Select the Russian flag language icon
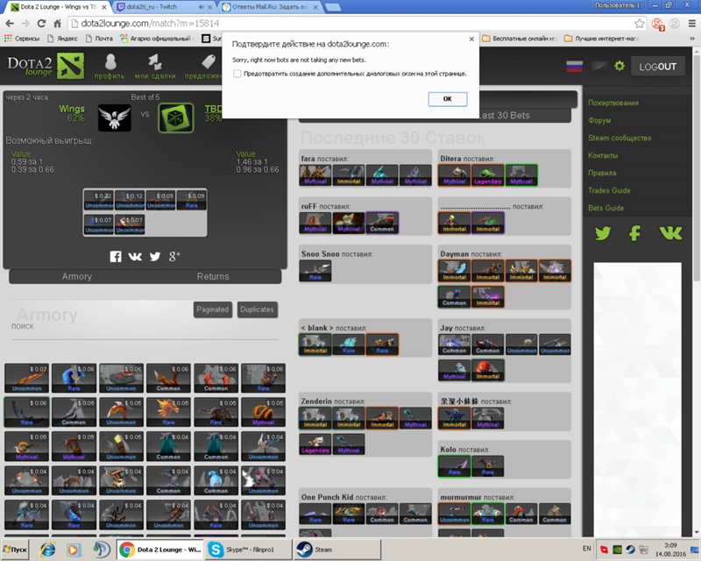 pos(575,67)
